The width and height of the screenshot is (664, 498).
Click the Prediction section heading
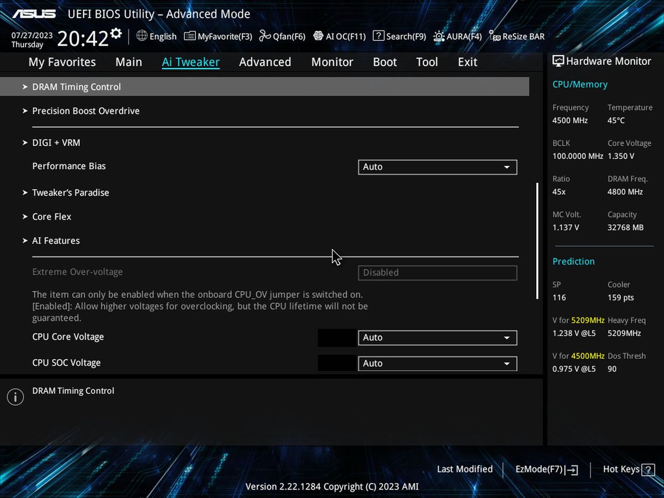573,262
